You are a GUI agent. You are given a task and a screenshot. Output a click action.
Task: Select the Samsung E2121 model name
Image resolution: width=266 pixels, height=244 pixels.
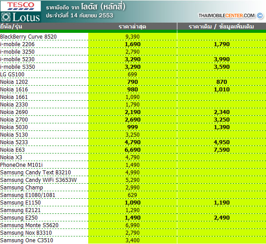(20, 210)
